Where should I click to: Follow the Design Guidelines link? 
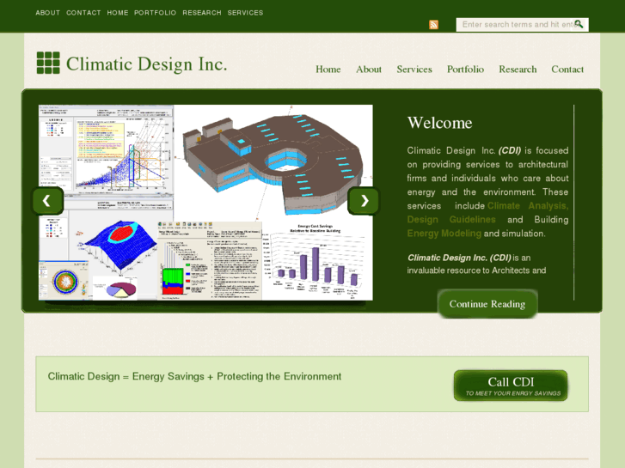click(451, 220)
